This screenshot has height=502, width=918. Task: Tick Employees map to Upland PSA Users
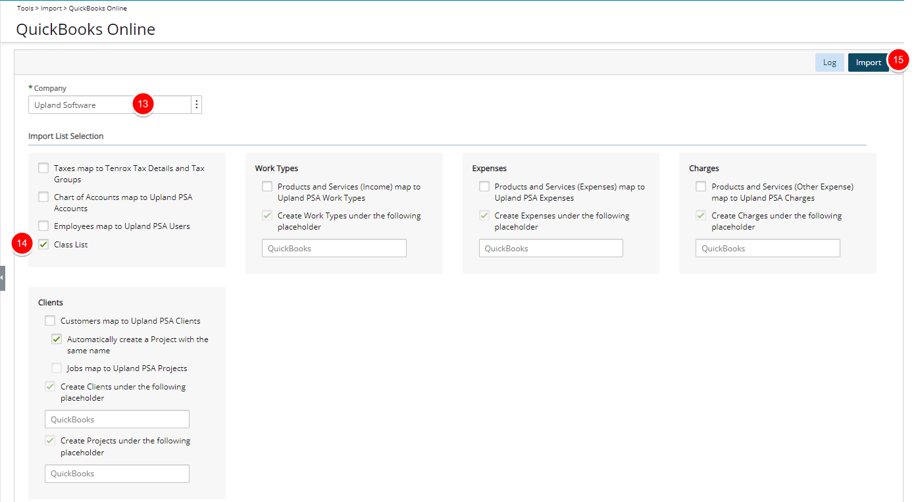pyautogui.click(x=43, y=226)
